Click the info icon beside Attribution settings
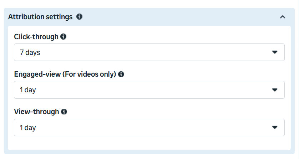Screen dimensions: 299x159 [x=79, y=17]
